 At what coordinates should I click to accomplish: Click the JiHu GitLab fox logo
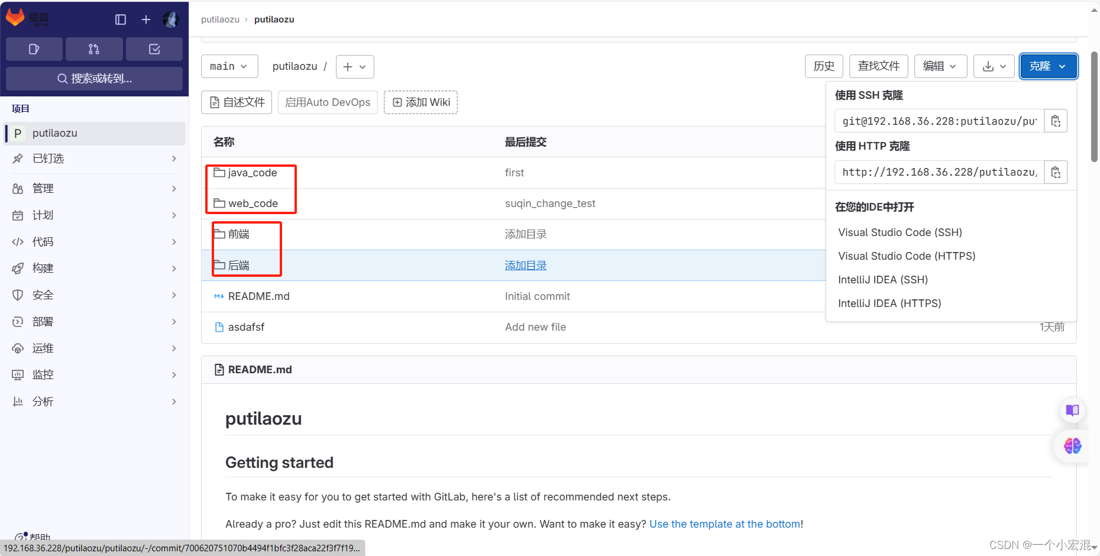click(16, 17)
